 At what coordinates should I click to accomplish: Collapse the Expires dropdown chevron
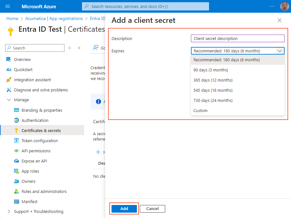[x=280, y=51]
